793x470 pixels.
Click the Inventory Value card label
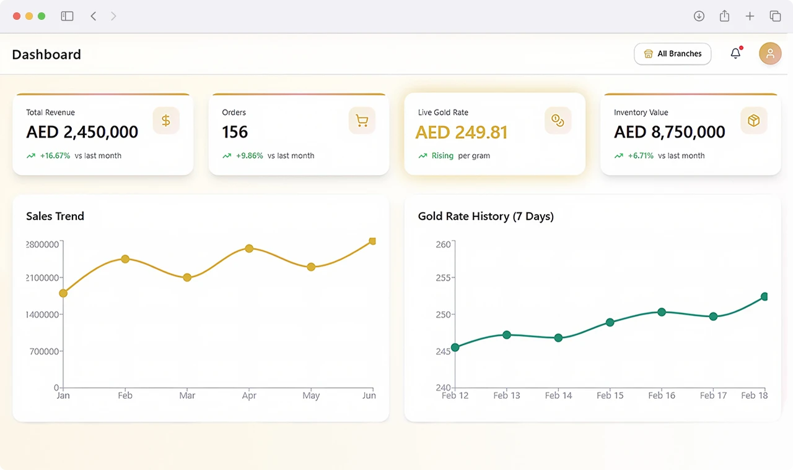click(641, 113)
